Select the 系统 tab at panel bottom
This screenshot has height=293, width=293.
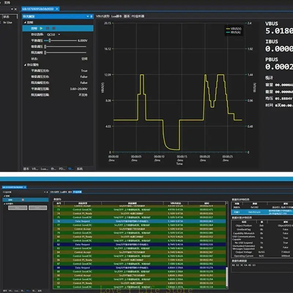79,169
